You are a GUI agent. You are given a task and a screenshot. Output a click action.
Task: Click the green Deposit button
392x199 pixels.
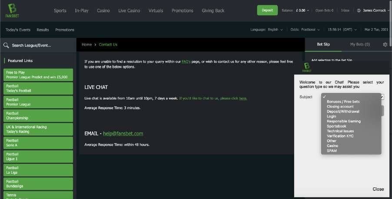click(x=267, y=10)
